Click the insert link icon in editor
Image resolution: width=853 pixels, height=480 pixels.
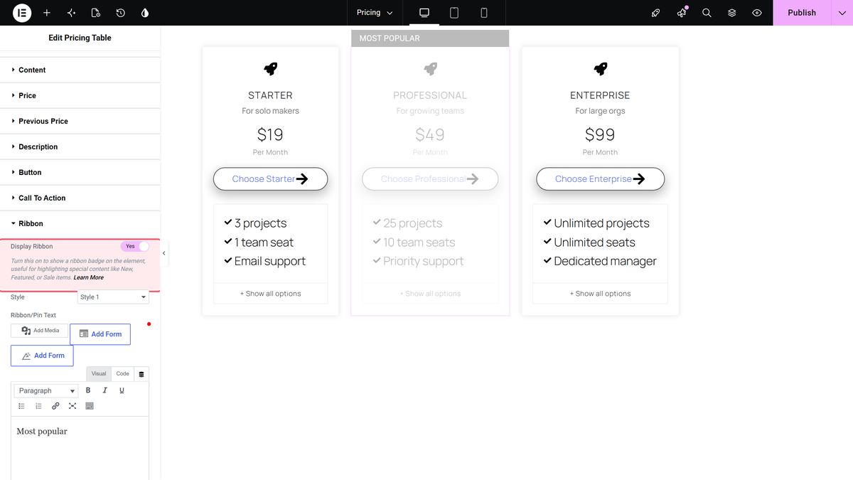[x=55, y=406]
